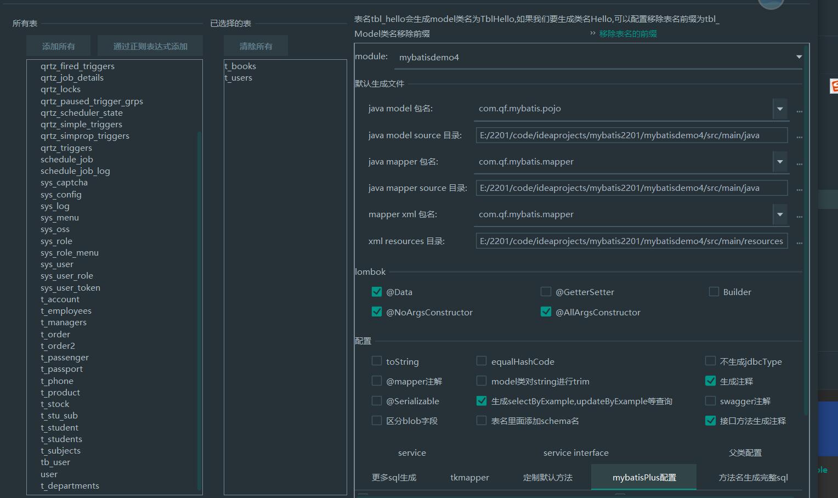838x498 pixels.
Task: Check the 不生成jdbcType option
Action: click(x=710, y=361)
